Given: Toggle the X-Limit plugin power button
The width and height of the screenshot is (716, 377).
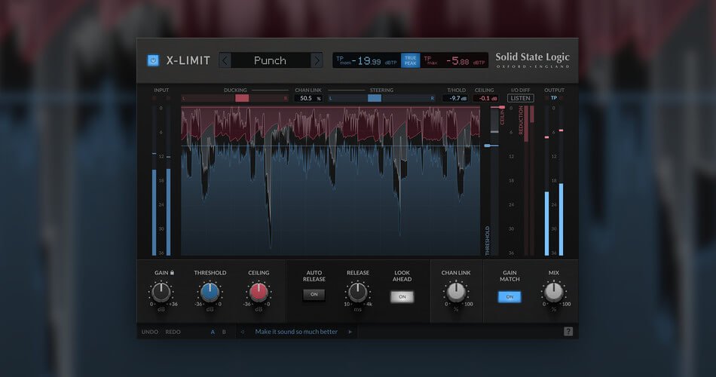Looking at the screenshot, I should tap(153, 60).
